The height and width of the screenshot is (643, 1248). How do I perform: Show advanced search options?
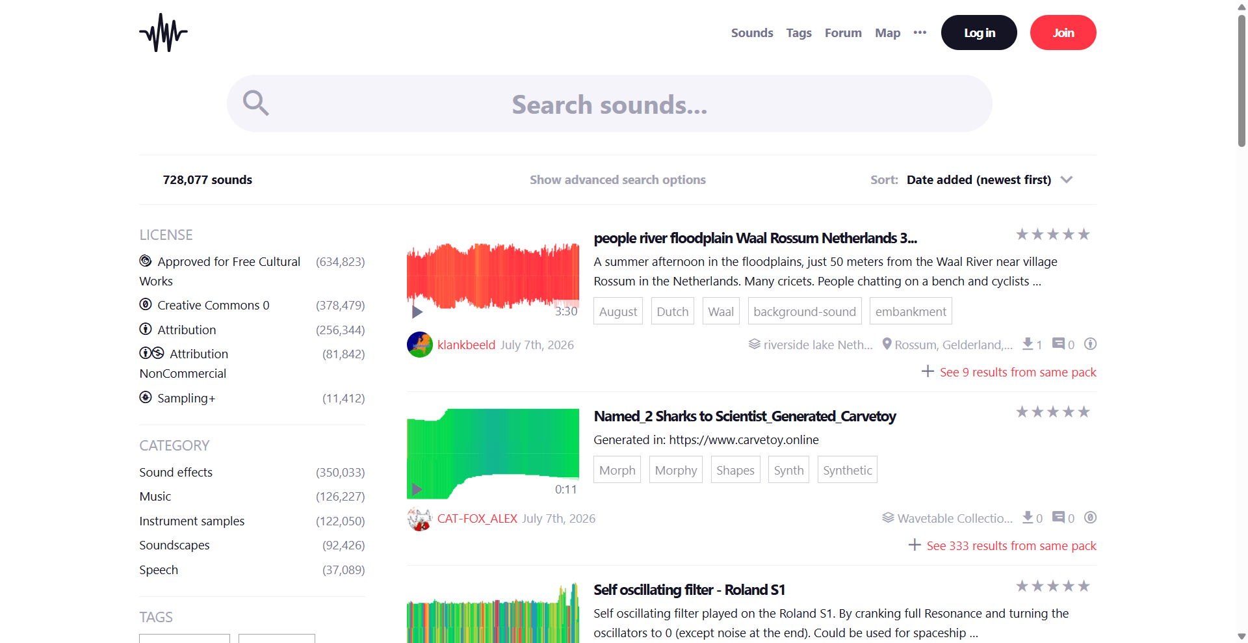[617, 179]
